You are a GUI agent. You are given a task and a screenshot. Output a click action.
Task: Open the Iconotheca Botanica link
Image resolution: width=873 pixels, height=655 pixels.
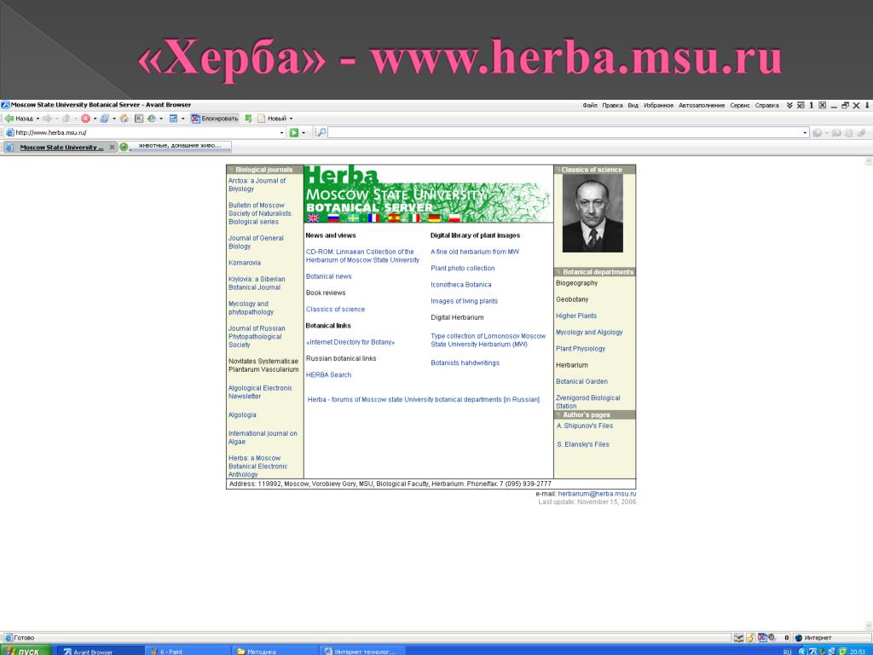click(461, 285)
